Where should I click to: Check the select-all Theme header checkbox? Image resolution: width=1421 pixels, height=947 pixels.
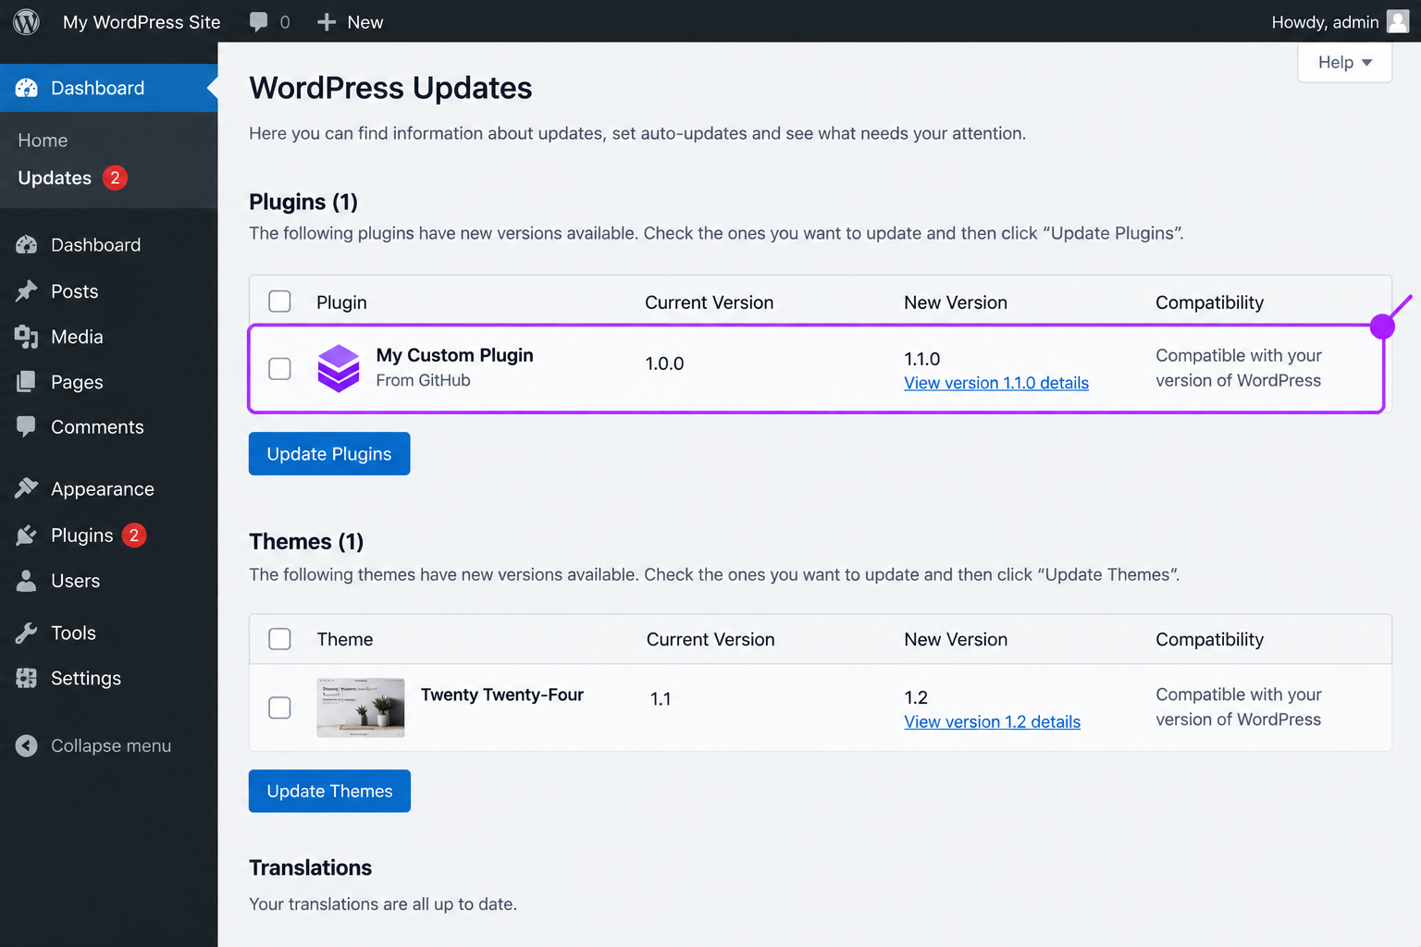coord(279,639)
